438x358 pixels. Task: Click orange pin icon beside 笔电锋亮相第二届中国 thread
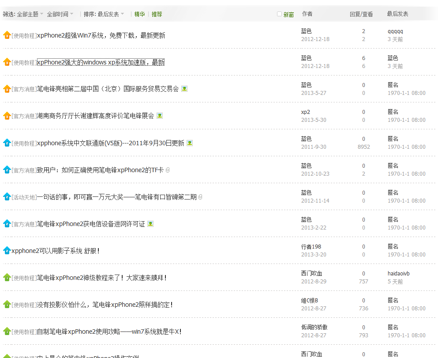[7, 89]
